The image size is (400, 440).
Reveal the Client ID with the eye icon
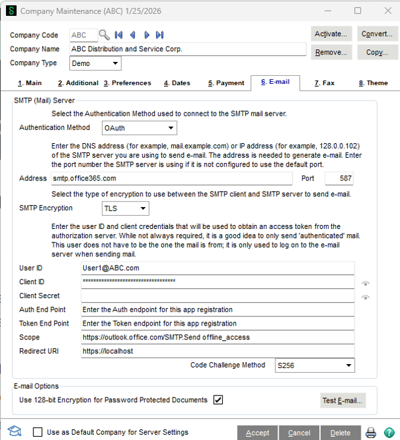coord(365,284)
